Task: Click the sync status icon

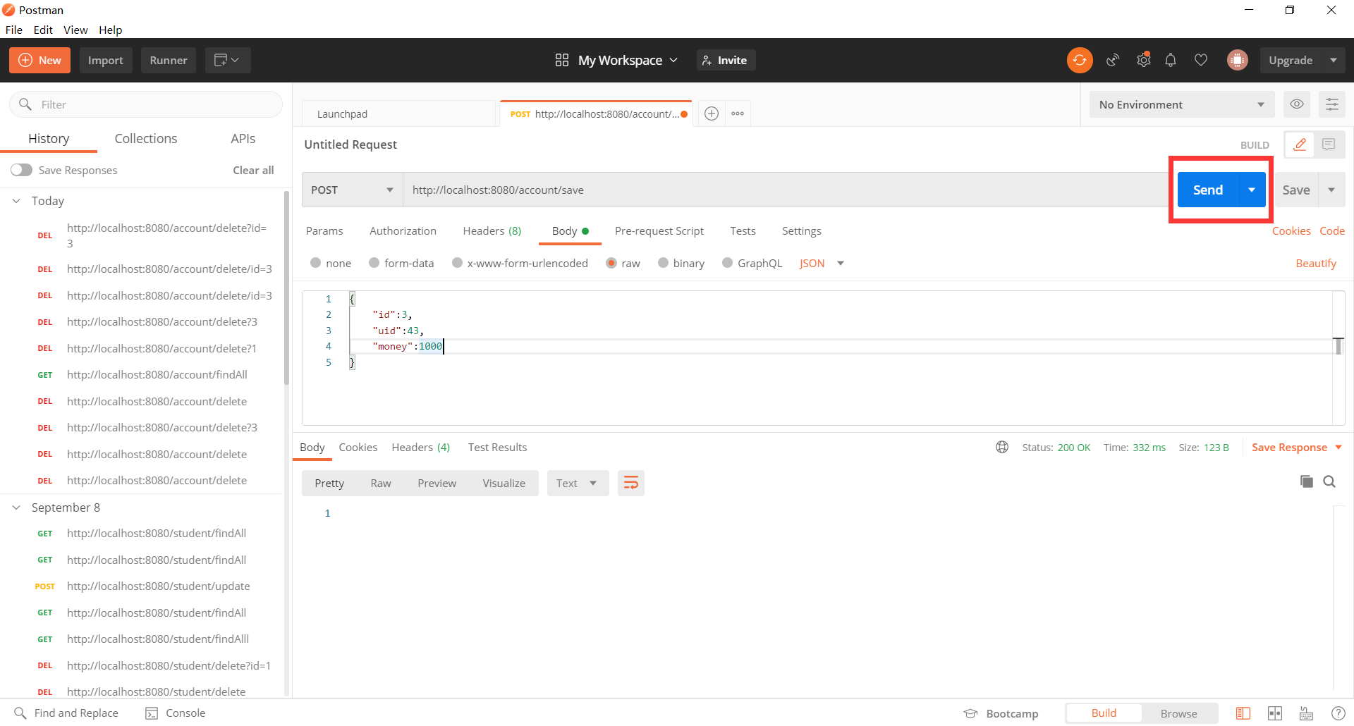Action: [x=1080, y=61]
